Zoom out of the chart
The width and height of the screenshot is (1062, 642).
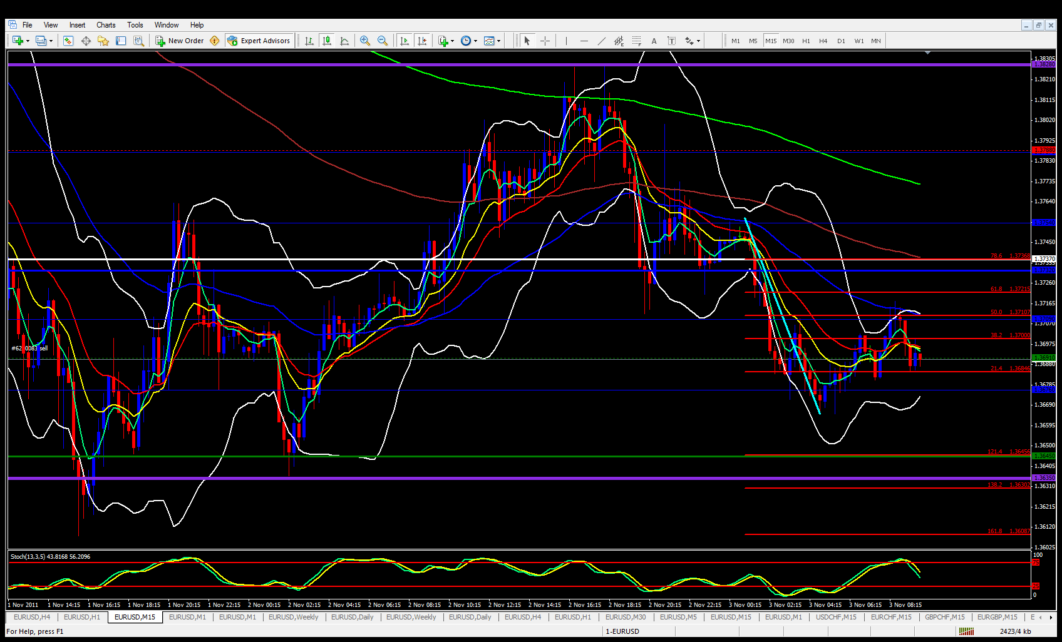(x=383, y=41)
